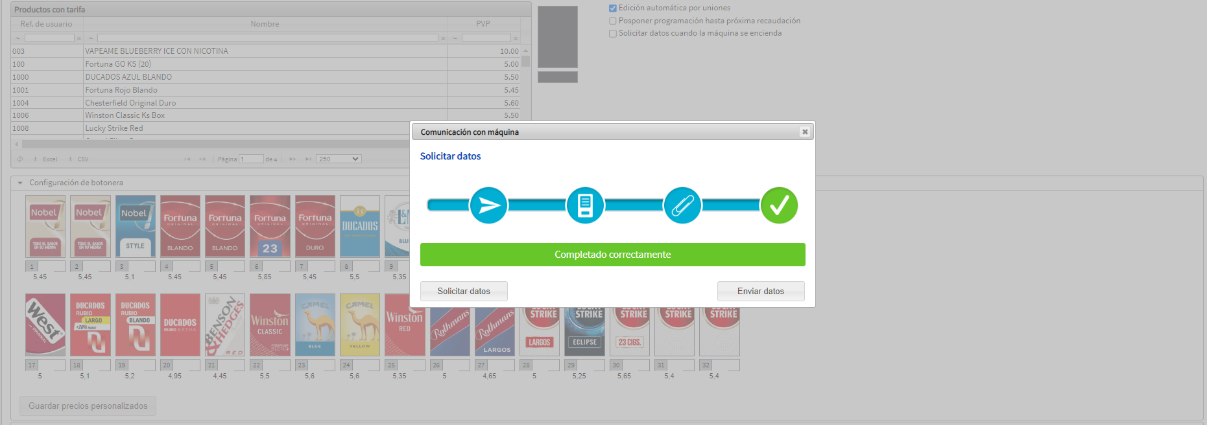
Task: Sort by the Ref. de usuario column
Action: pyautogui.click(x=47, y=24)
